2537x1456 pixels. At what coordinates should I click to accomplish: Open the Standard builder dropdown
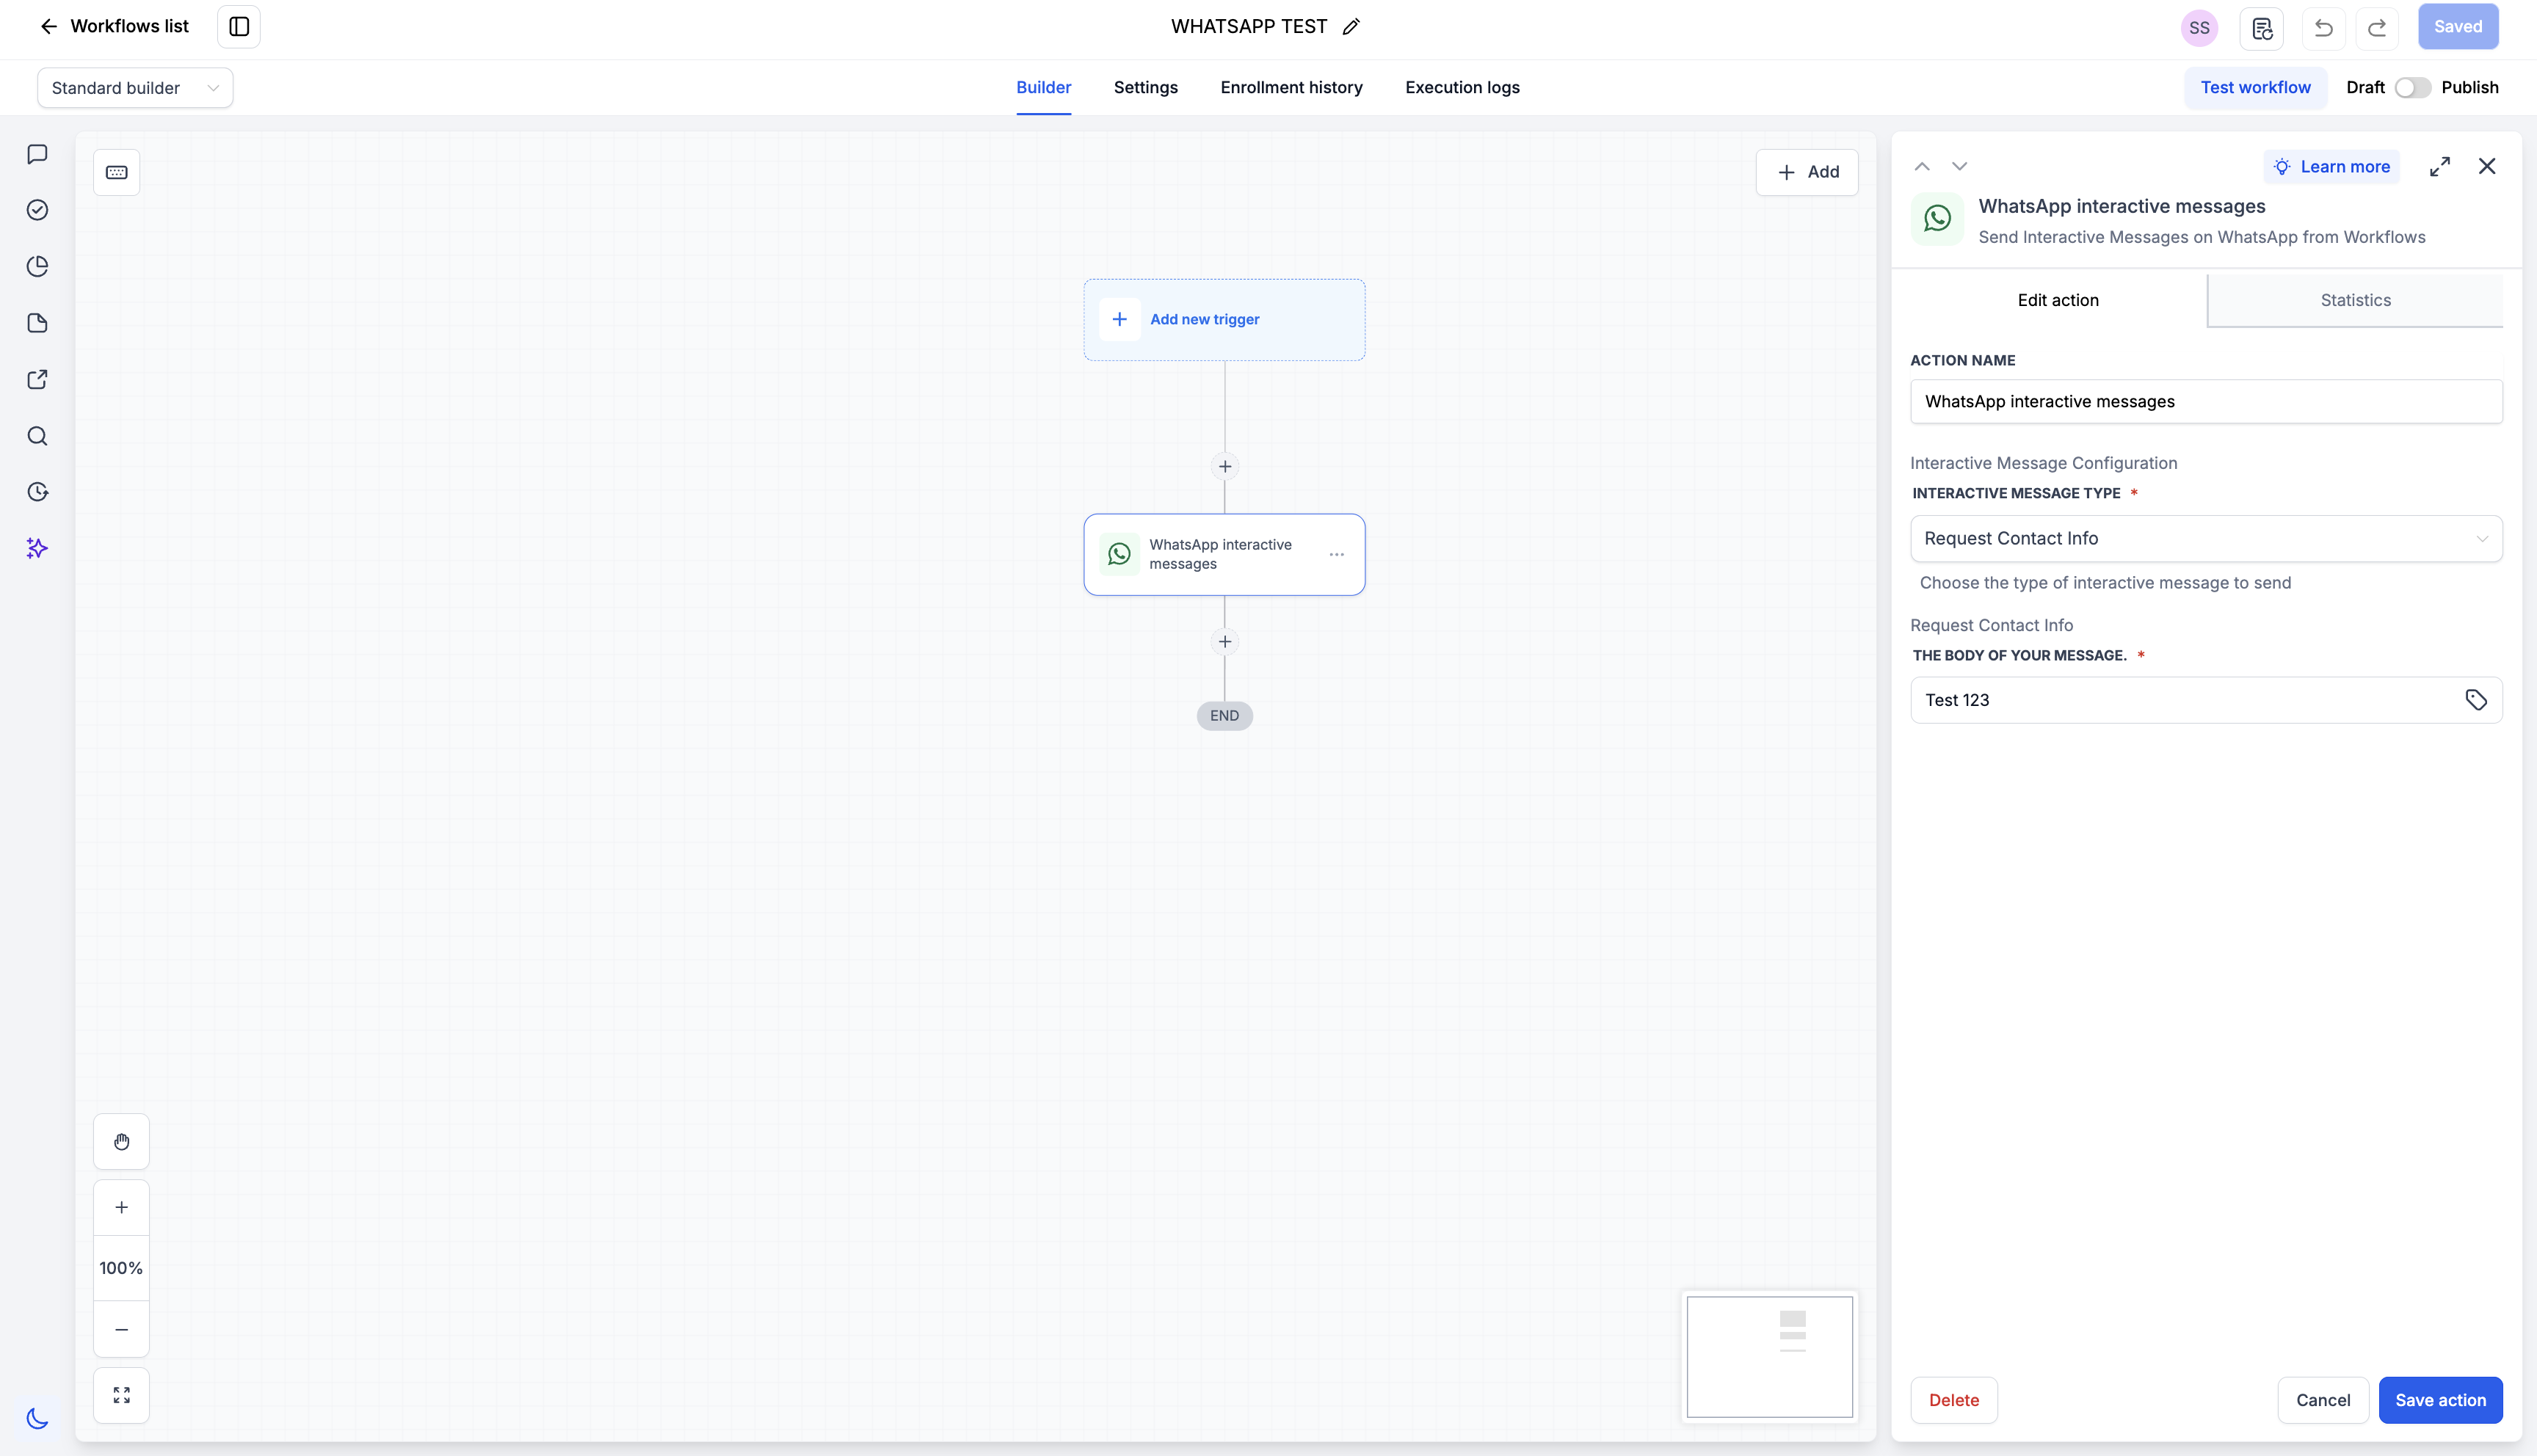[x=135, y=88]
